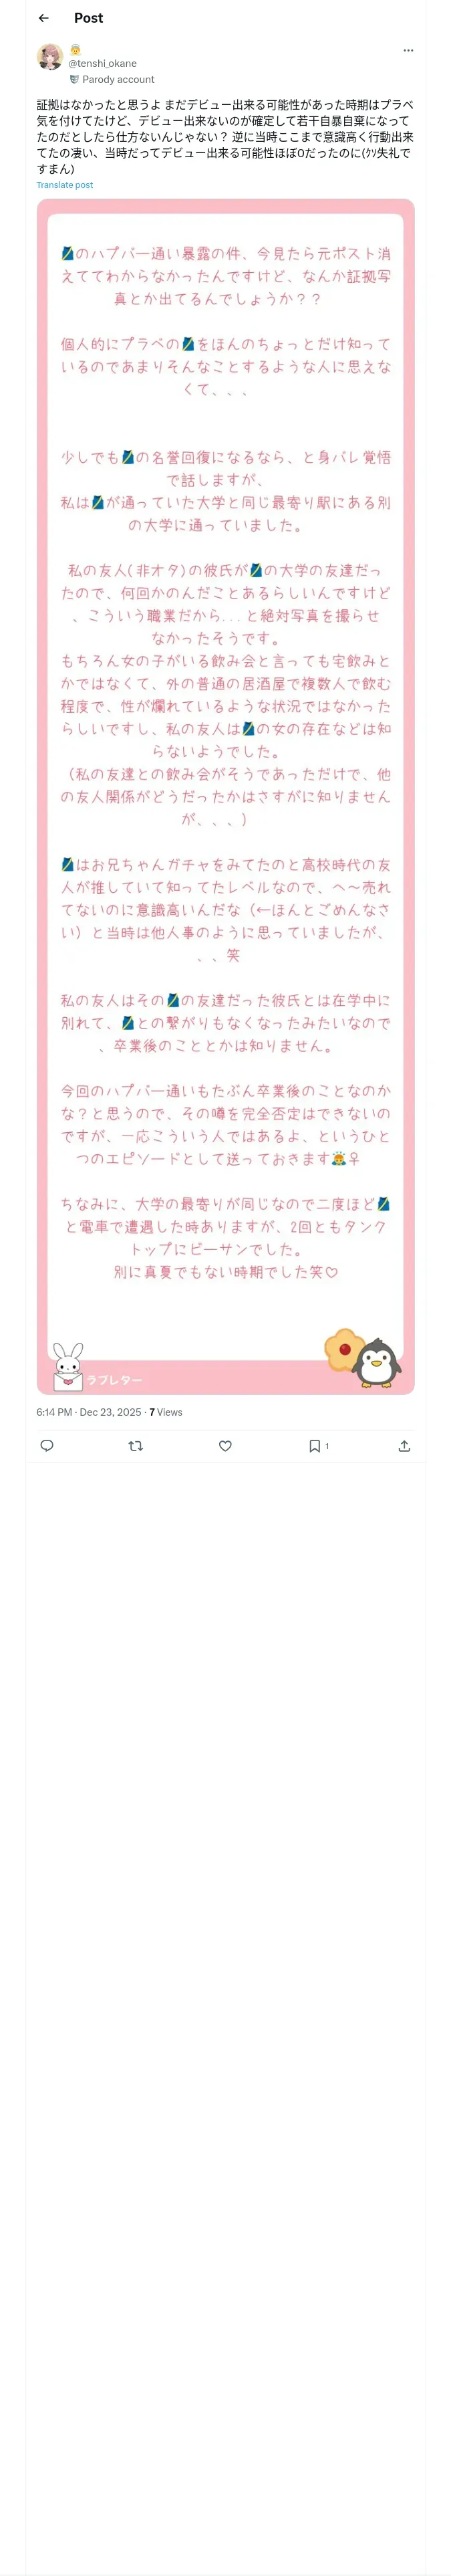451x2576 pixels.
Task: Open the pink letter image attachment
Action: click(x=225, y=796)
